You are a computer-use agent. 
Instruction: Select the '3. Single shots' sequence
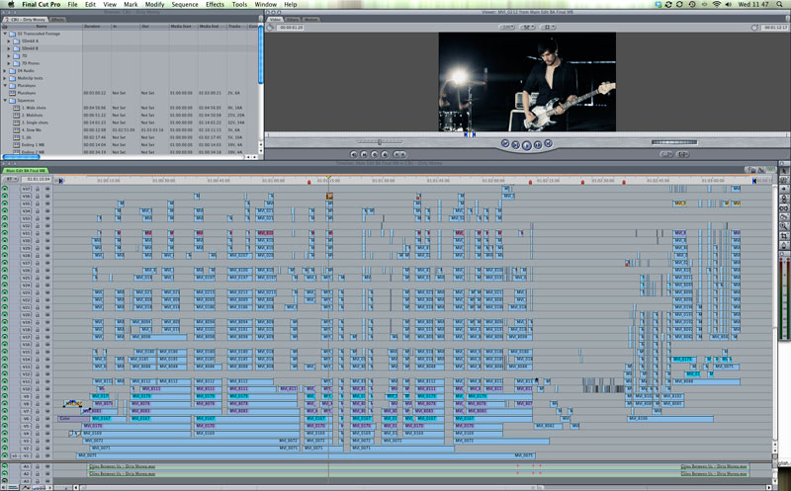[x=35, y=123]
